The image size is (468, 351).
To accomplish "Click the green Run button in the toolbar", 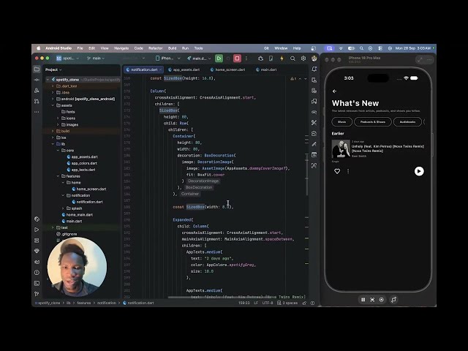I will coord(219,58).
